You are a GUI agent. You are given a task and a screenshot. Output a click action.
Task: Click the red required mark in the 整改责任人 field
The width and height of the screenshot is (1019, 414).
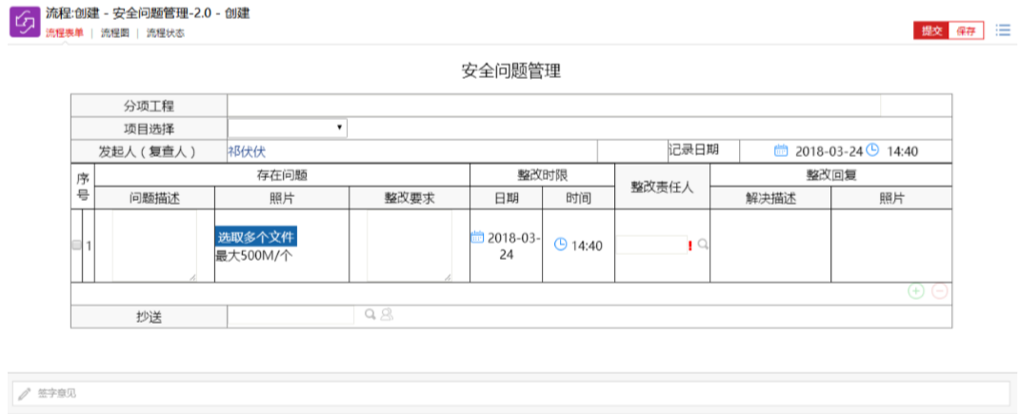[x=690, y=245]
